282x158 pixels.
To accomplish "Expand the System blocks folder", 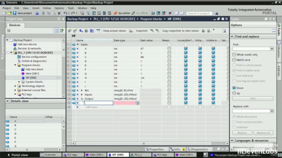I will pyautogui.click(x=19, y=82).
